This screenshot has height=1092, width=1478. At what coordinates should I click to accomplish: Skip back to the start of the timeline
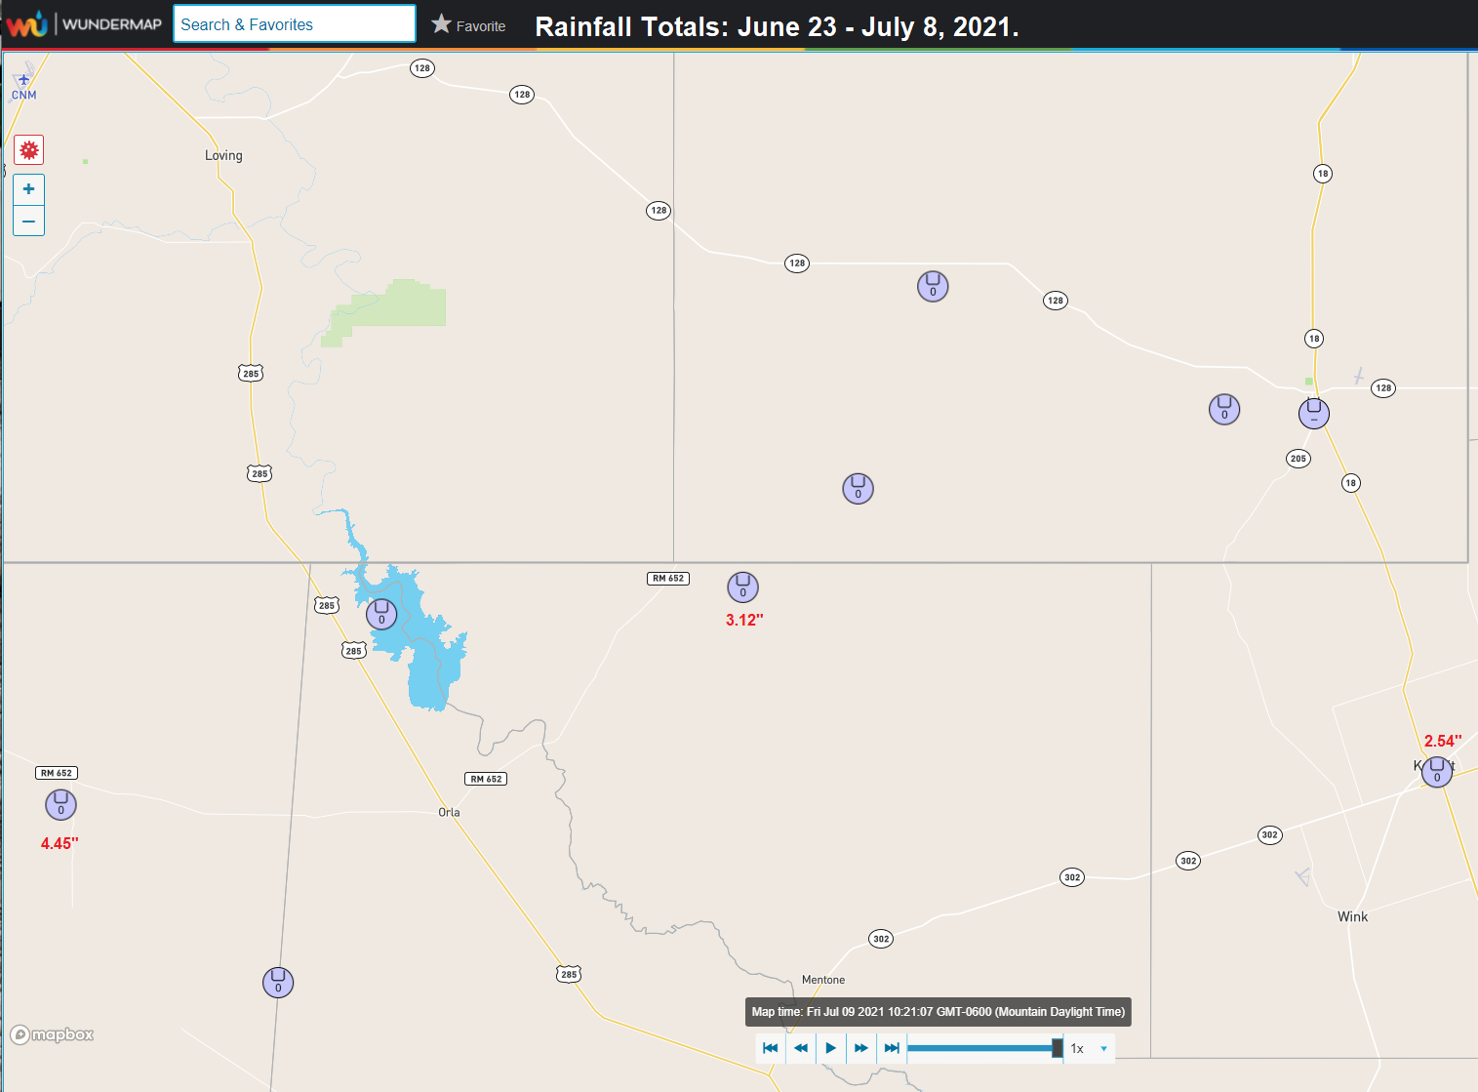click(x=769, y=1047)
